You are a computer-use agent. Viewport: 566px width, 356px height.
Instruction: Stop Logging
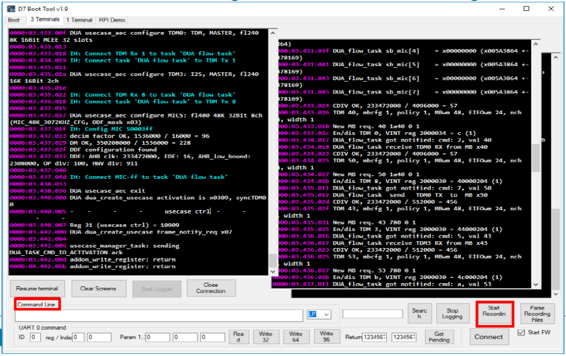click(453, 313)
